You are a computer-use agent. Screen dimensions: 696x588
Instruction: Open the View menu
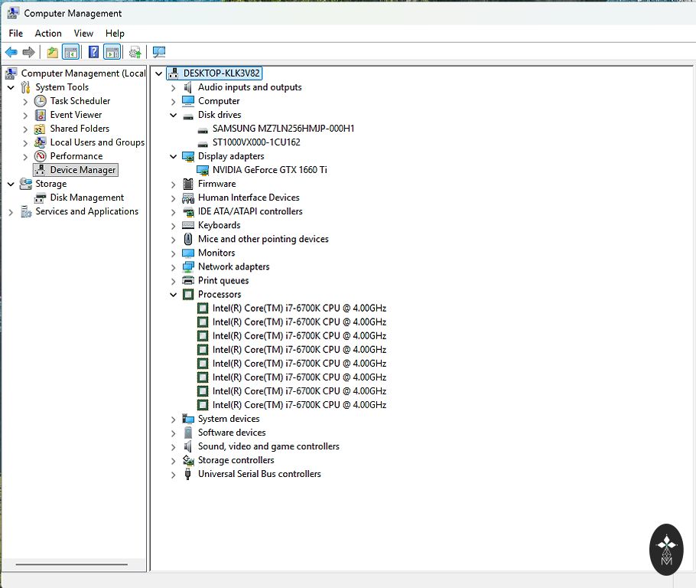[83, 33]
